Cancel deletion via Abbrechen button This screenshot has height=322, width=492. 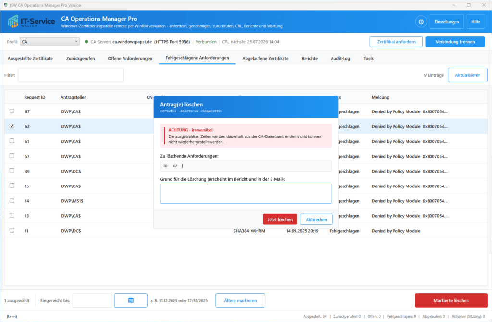click(x=316, y=219)
